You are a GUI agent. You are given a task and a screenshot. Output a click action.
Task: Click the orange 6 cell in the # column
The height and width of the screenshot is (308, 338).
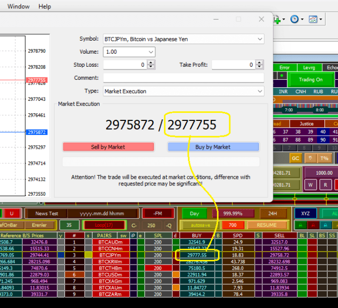(x=75, y=275)
